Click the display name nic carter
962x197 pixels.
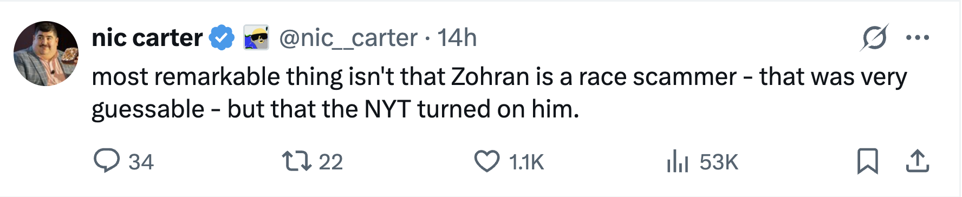pyautogui.click(x=147, y=38)
